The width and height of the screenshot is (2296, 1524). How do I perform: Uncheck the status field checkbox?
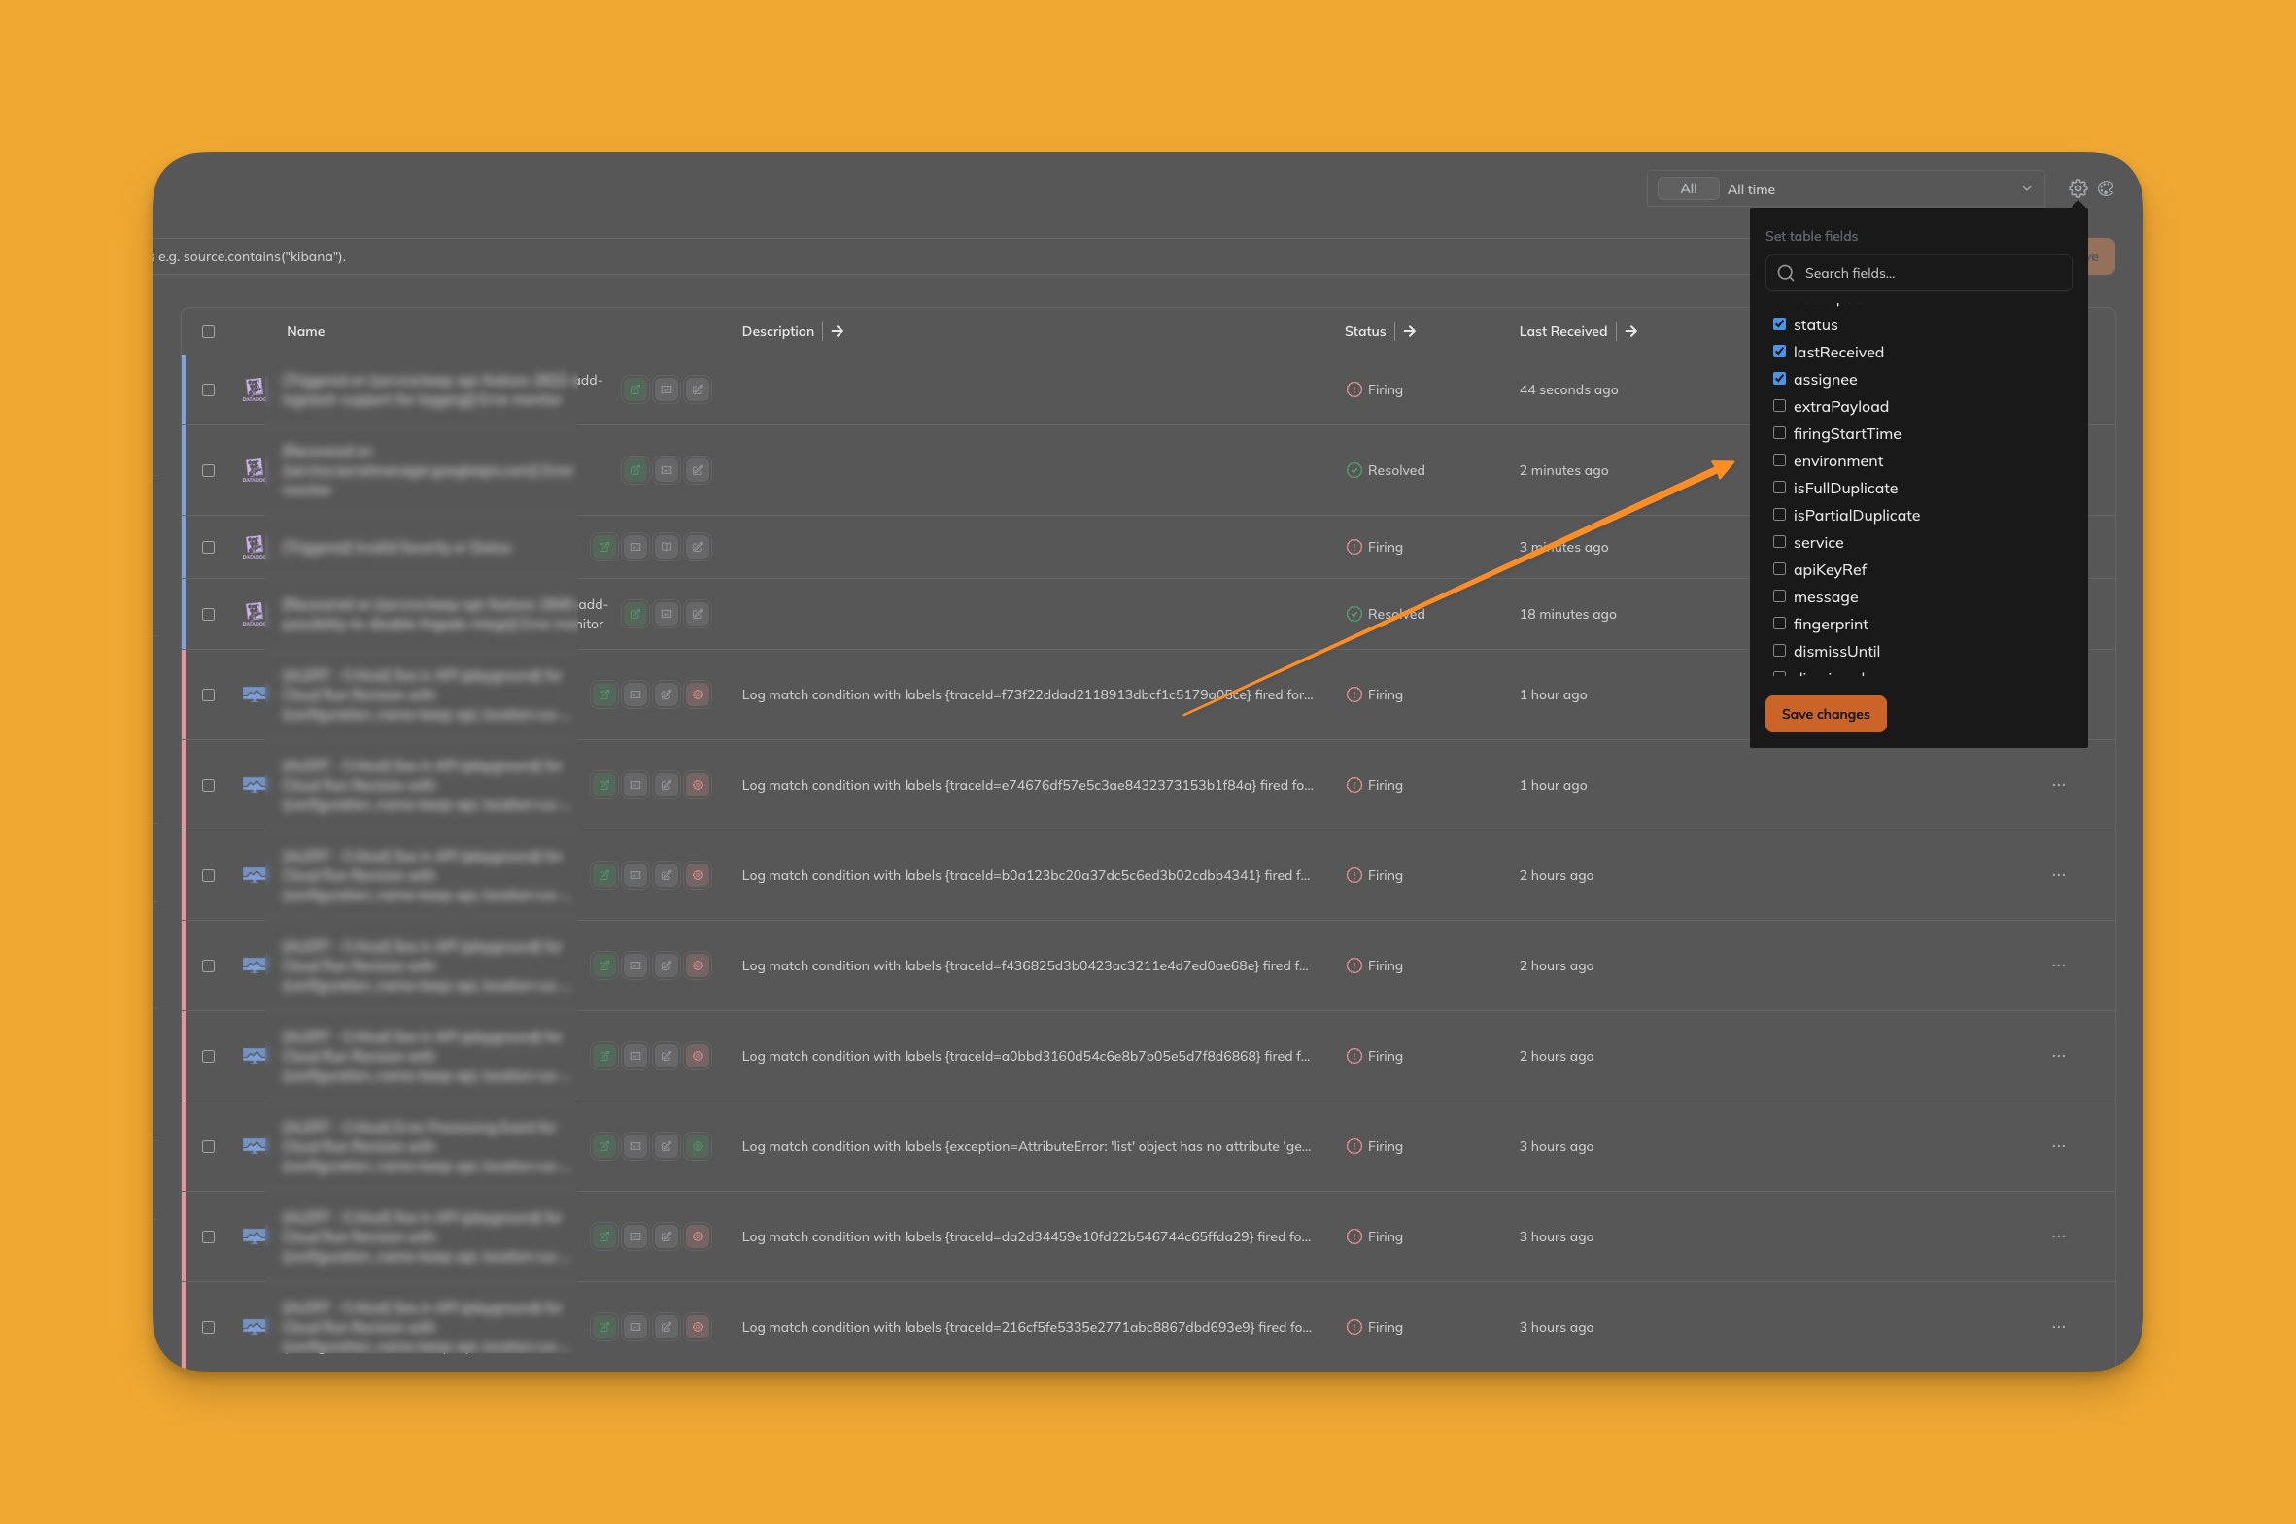click(x=1779, y=324)
